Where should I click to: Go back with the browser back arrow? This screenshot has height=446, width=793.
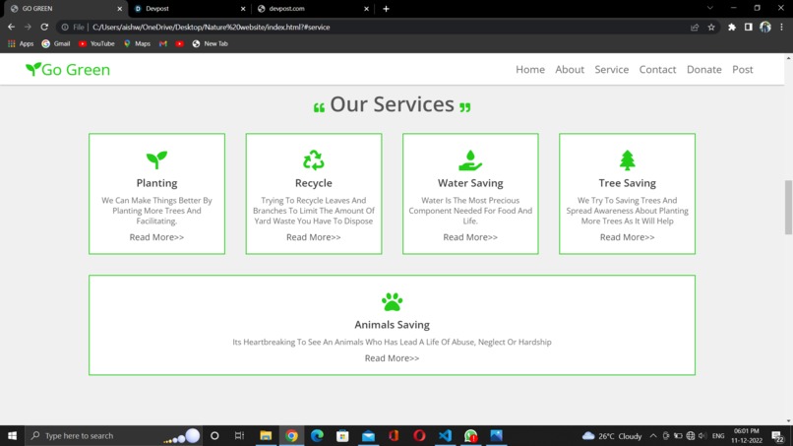tap(11, 27)
